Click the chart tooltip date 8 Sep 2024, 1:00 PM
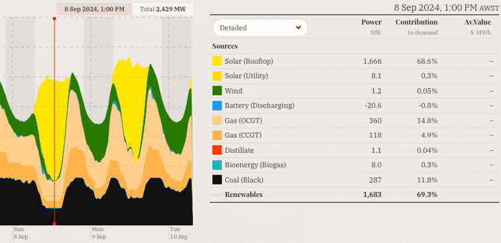 coord(94,9)
